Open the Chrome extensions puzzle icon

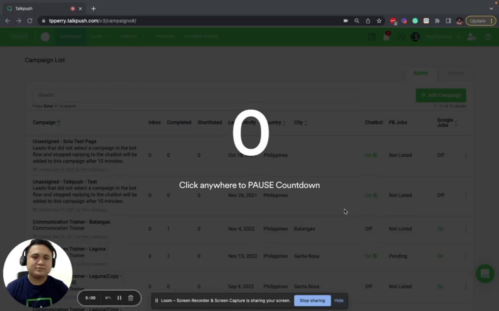click(437, 21)
